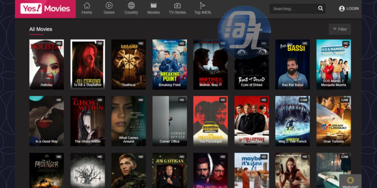Image resolution: width=377 pixels, height=188 pixels.
Task: Click the Gran Turismo title text
Action: [334, 141]
